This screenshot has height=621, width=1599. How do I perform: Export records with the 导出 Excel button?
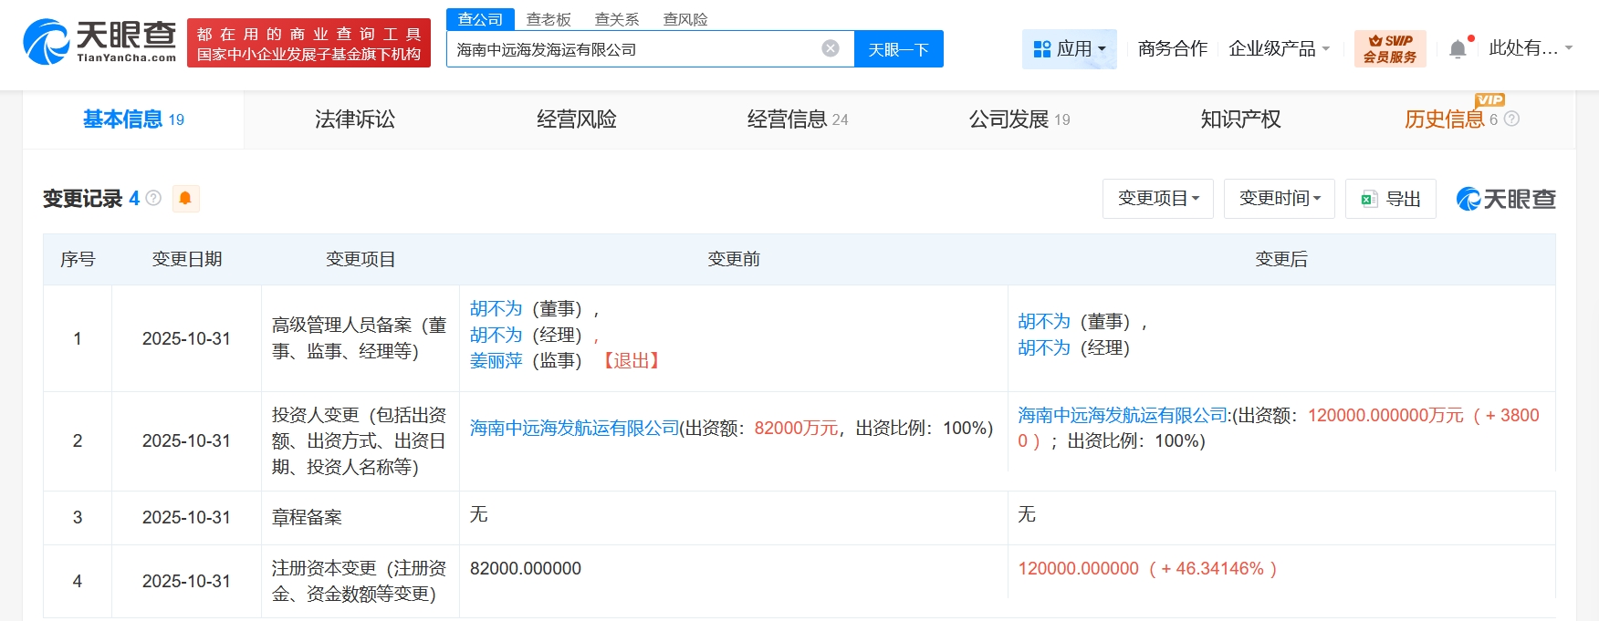click(1390, 199)
